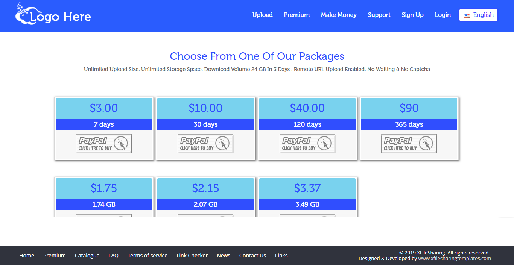Click the 3.49 GB label

point(307,204)
